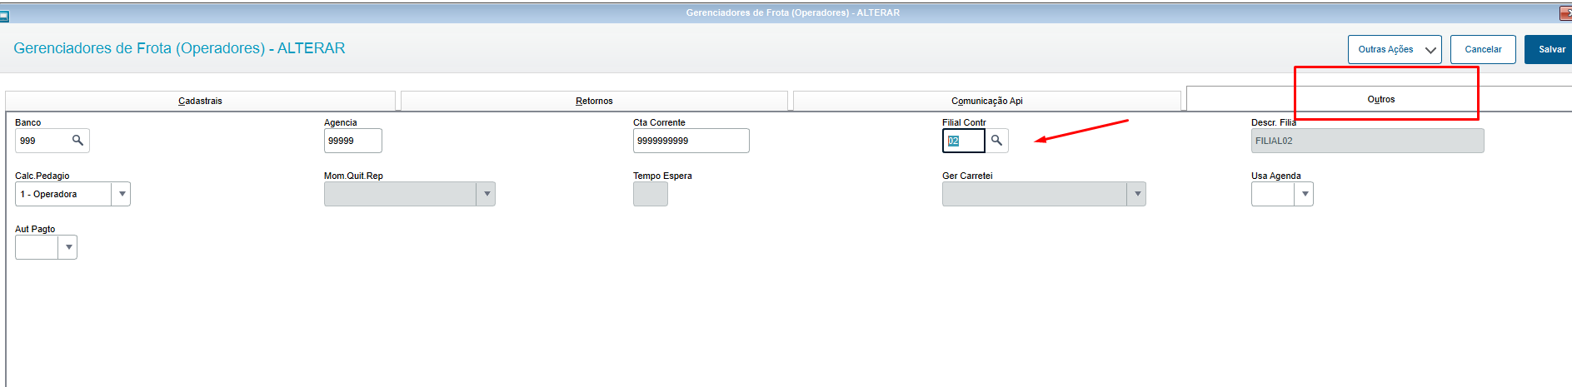Switch to the Retornos tab
Image resolution: width=1572 pixels, height=387 pixels.
click(594, 101)
